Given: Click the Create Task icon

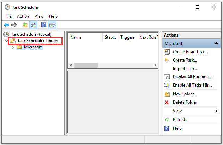Looking at the screenshot, I should 167,60.
